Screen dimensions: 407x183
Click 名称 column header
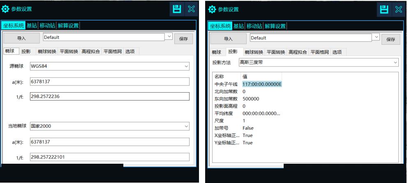tap(219, 77)
